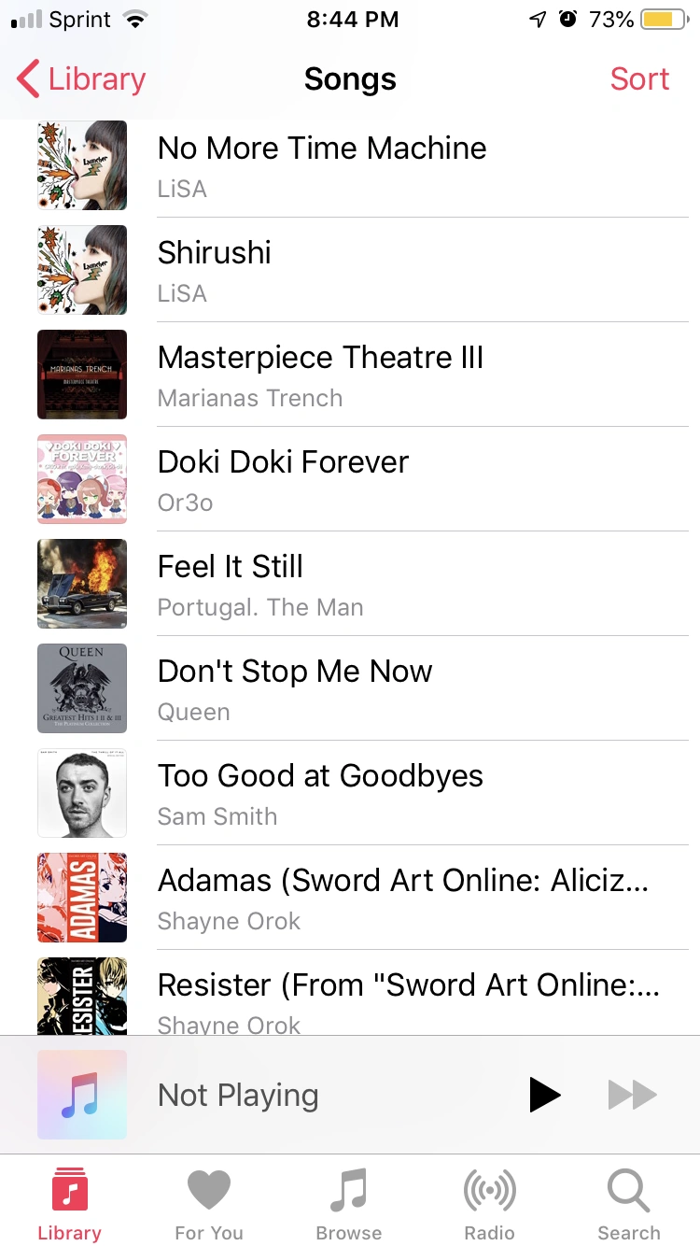The width and height of the screenshot is (700, 1246).
Task: Play Shirushi by LiSA
Action: click(215, 270)
